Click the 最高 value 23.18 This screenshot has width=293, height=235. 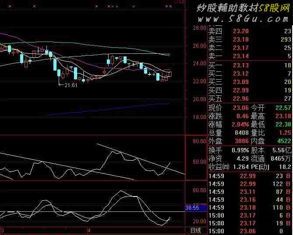pyautogui.click(x=283, y=116)
